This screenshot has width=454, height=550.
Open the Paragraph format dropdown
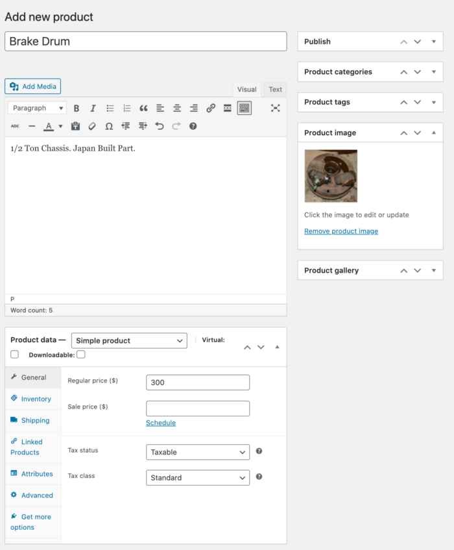37,108
